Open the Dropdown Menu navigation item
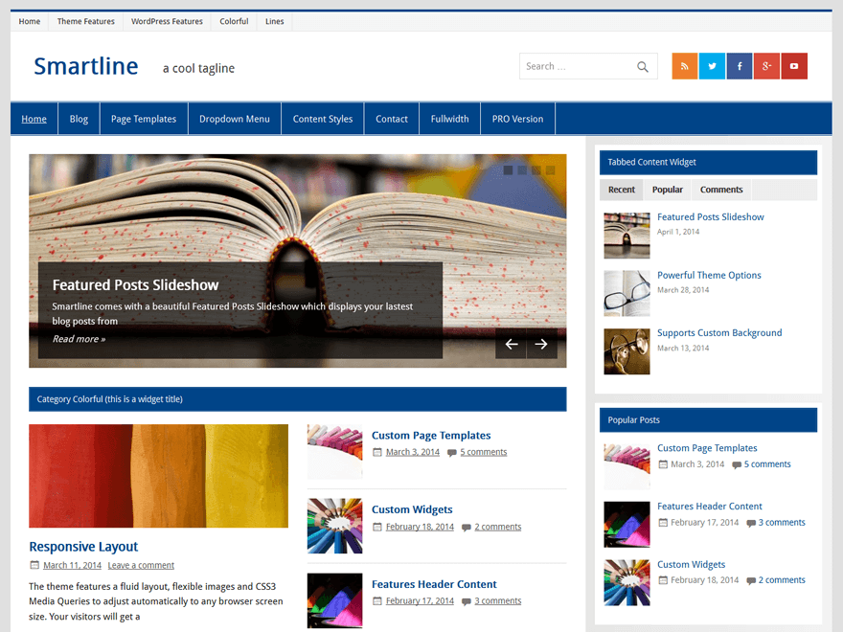The width and height of the screenshot is (843, 632). pos(235,118)
